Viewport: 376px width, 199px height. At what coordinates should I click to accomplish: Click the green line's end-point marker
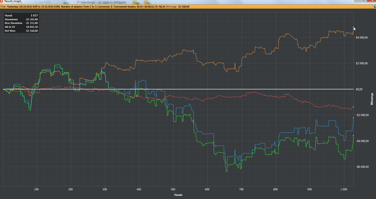[x=353, y=136]
